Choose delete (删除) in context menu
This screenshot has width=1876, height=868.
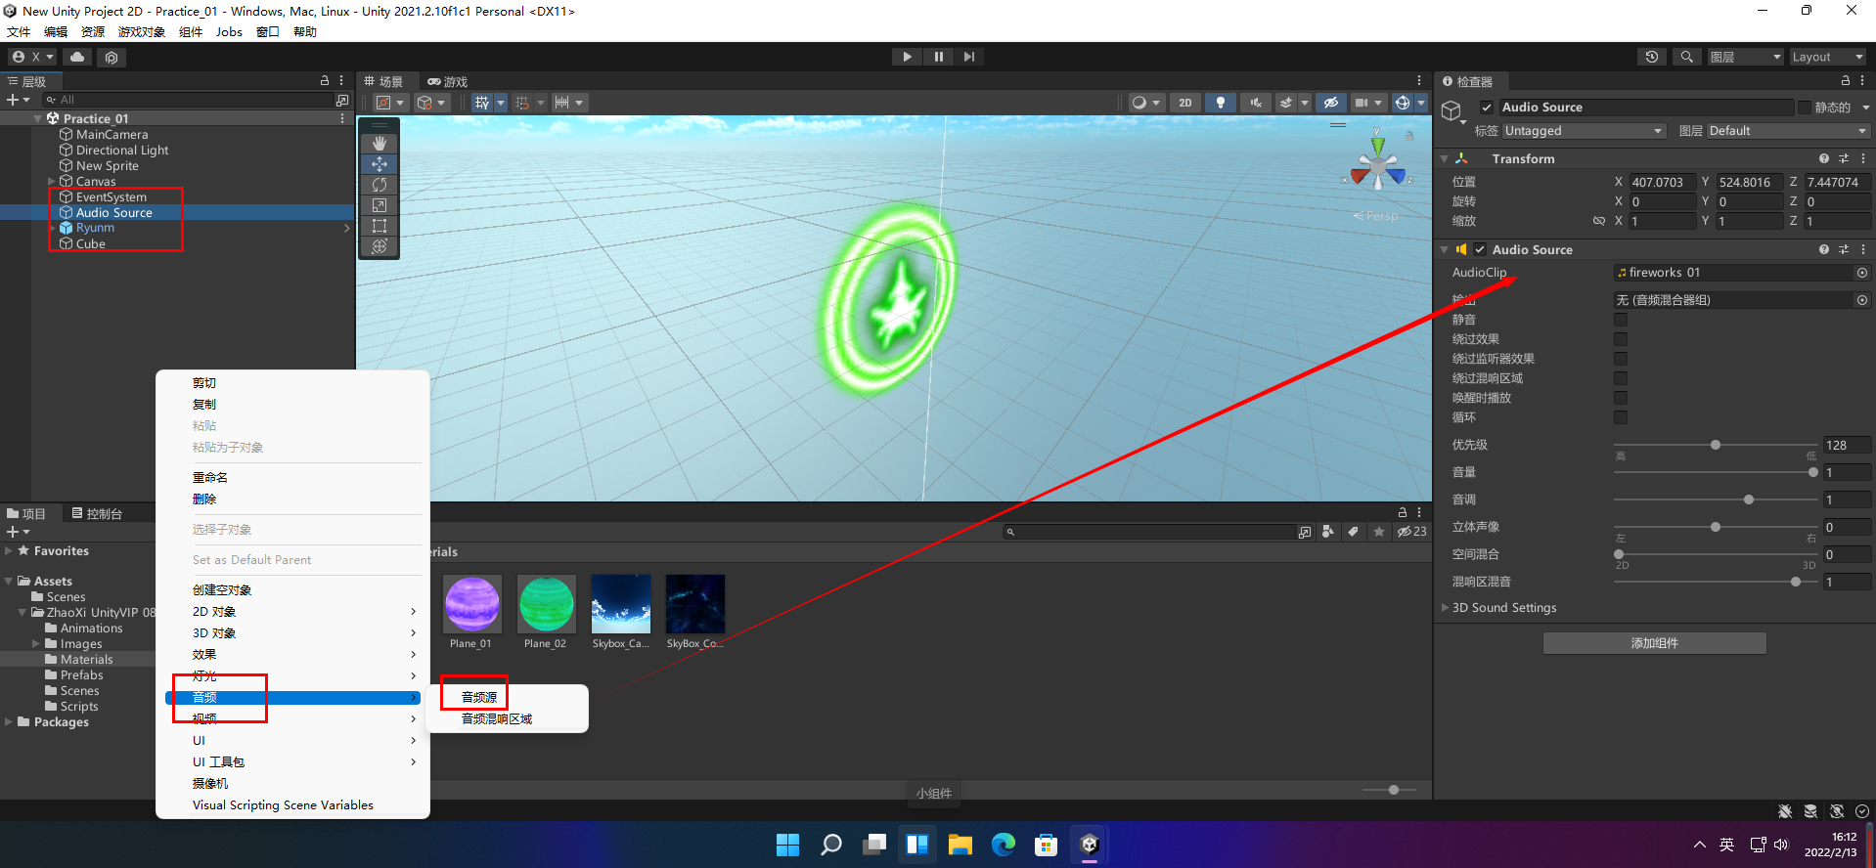[204, 499]
